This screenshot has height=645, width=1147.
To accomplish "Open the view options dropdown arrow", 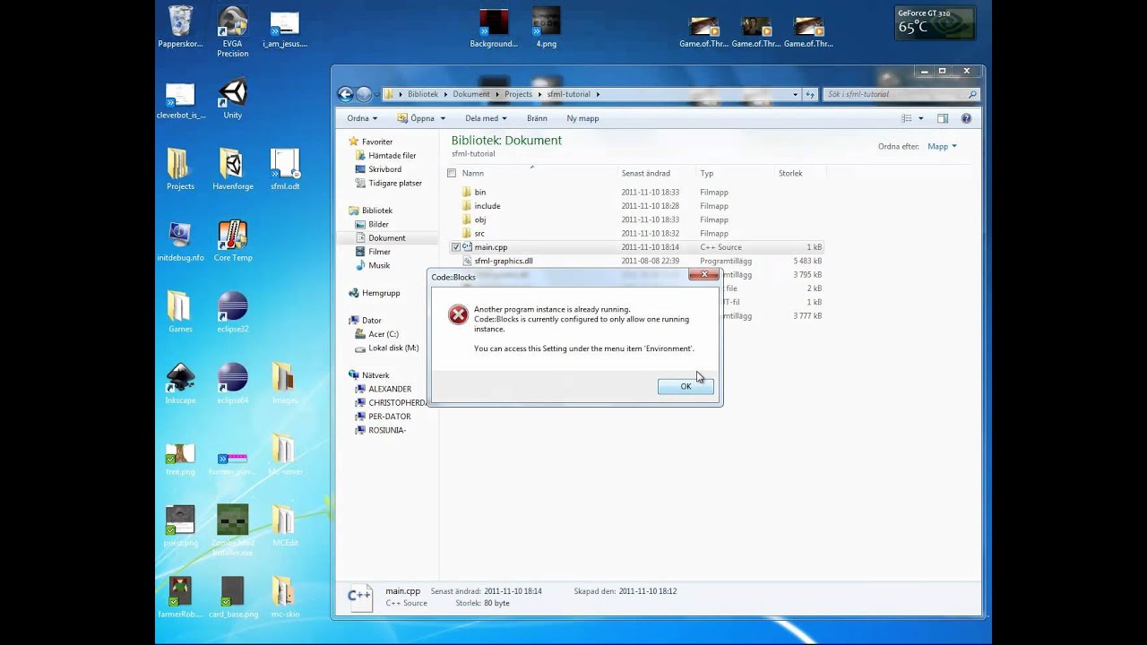I will pyautogui.click(x=920, y=118).
